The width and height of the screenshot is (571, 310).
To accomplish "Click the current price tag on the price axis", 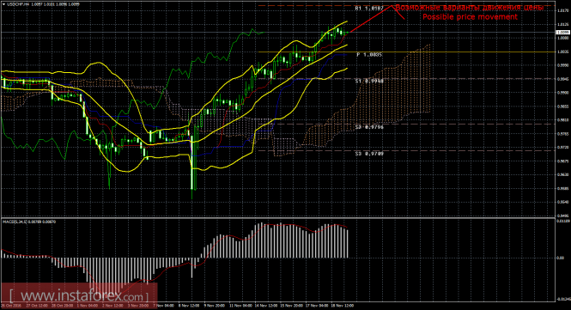I will click(563, 33).
